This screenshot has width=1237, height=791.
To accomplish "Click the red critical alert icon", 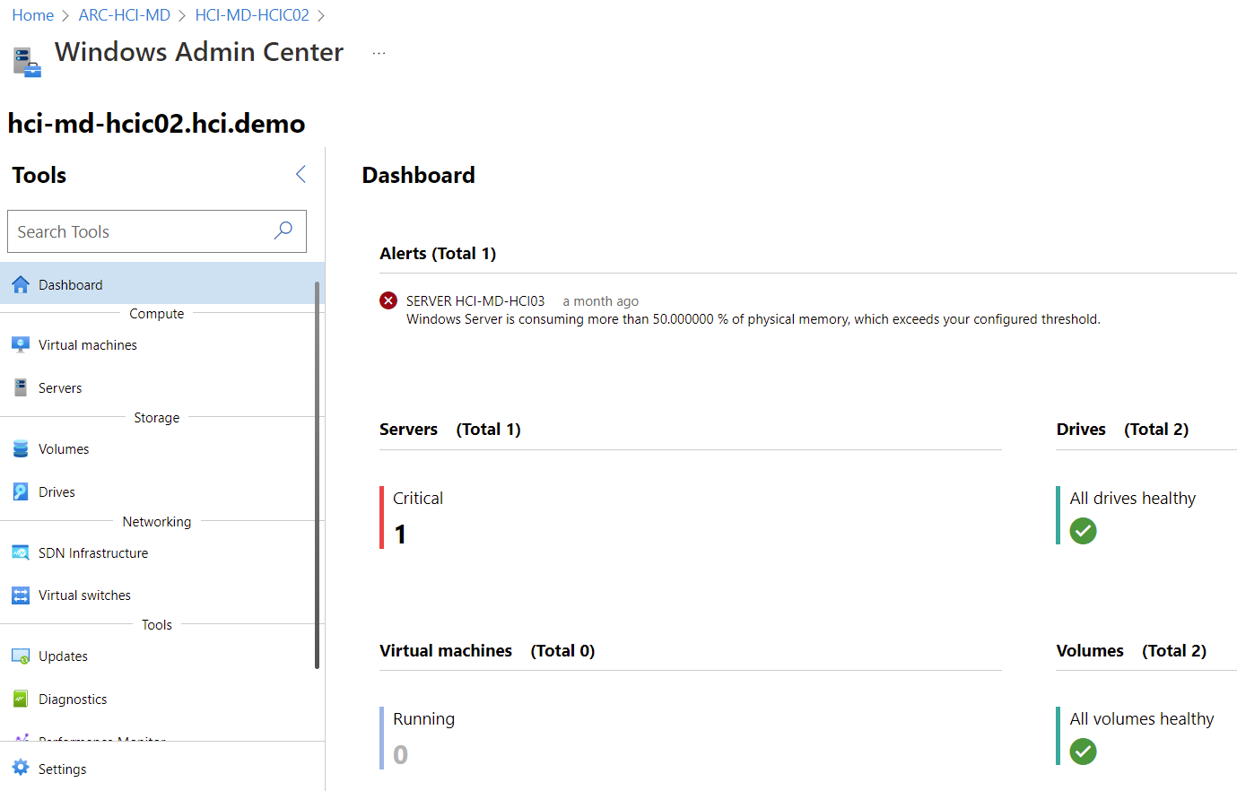I will [388, 300].
